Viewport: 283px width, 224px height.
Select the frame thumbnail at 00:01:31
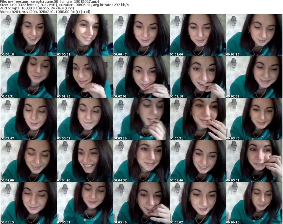[x=29, y=77]
